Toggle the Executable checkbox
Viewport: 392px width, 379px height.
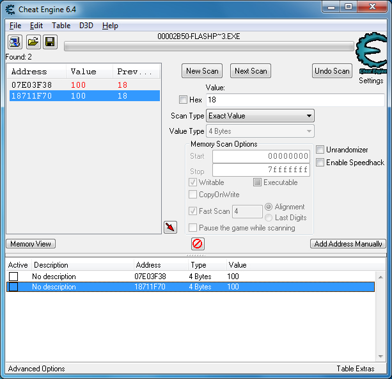pyautogui.click(x=257, y=182)
